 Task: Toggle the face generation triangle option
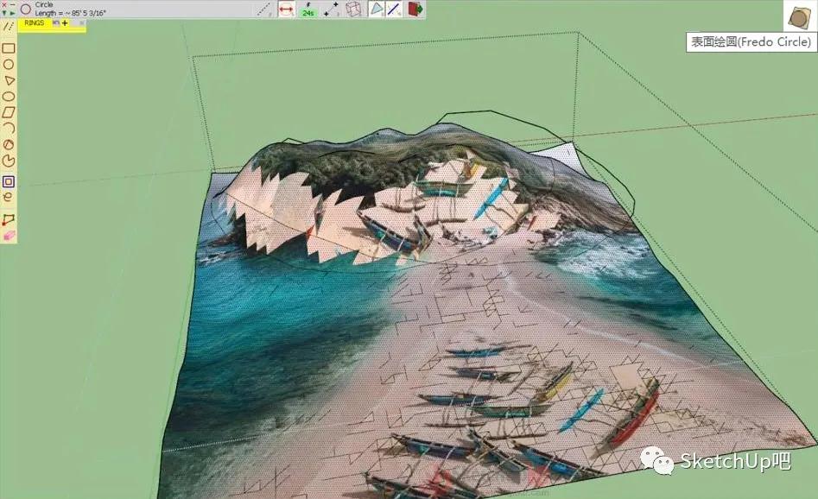click(x=376, y=9)
